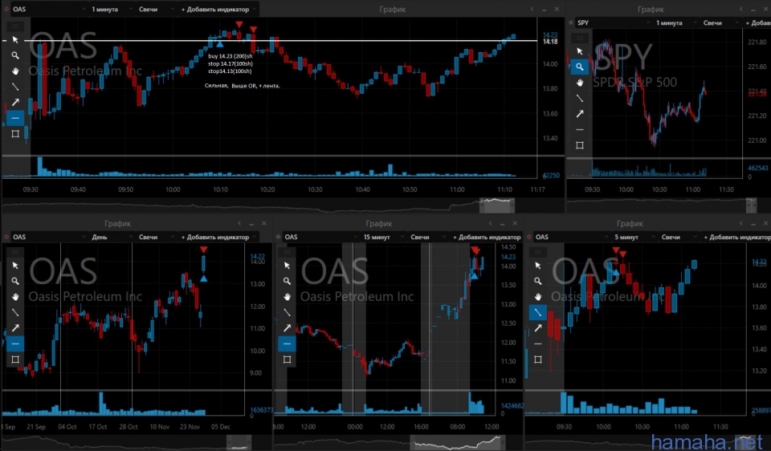Select the rectangle tool in the OAS 5-minute chart

click(538, 360)
